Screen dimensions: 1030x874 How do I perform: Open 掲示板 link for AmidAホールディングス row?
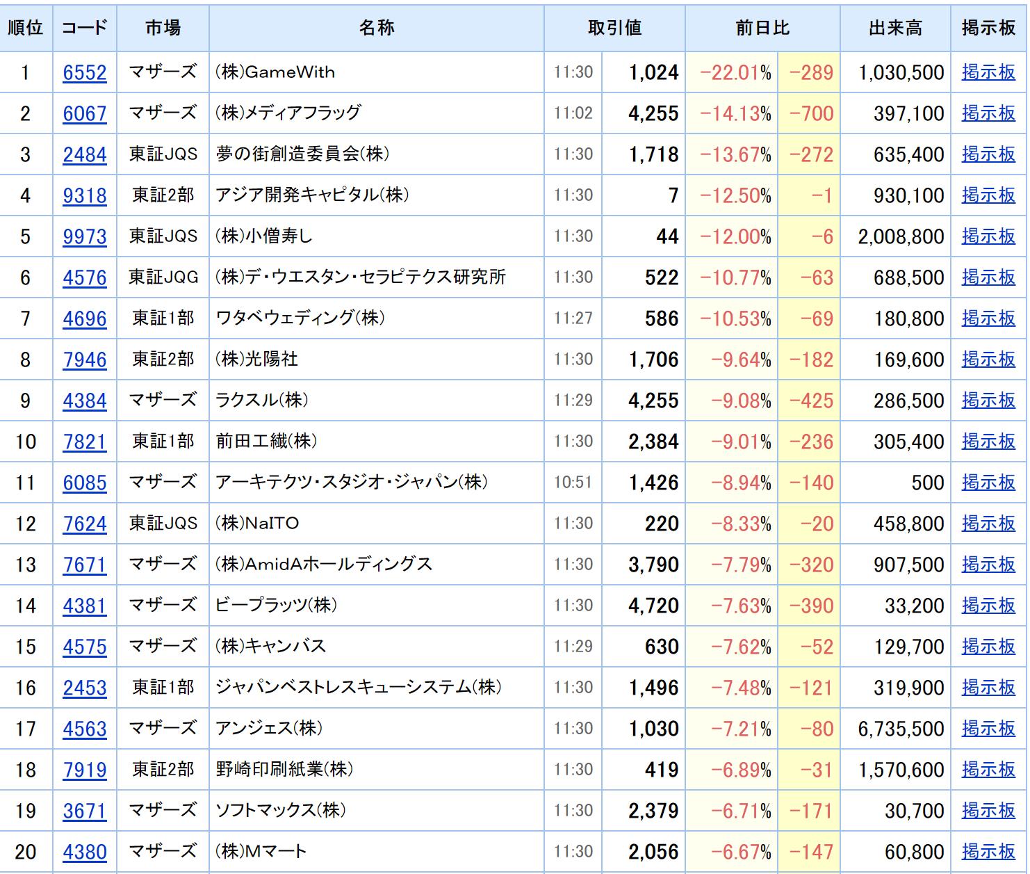[988, 564]
